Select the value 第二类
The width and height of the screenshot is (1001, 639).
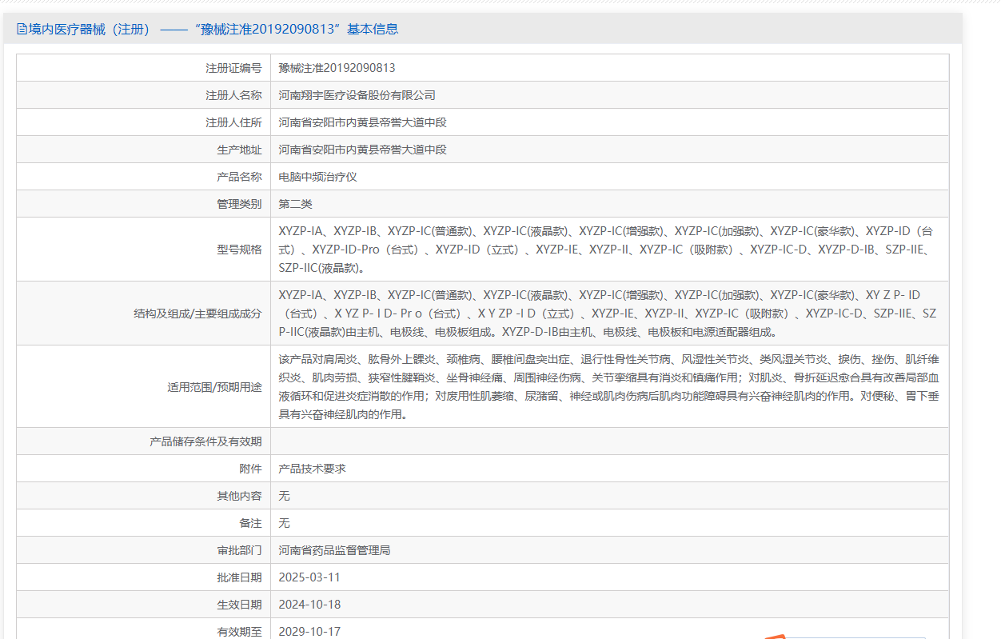(295, 204)
